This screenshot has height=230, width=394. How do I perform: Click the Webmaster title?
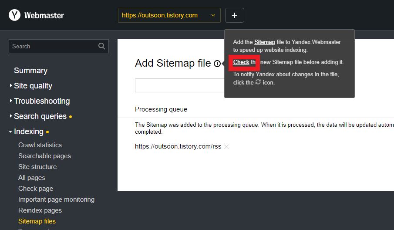(x=44, y=15)
